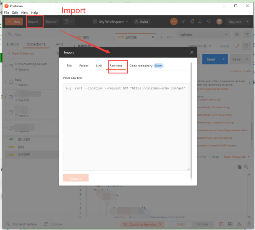The image size is (255, 230).
Task: Select File tab in Import dialog
Action: pyautogui.click(x=69, y=66)
